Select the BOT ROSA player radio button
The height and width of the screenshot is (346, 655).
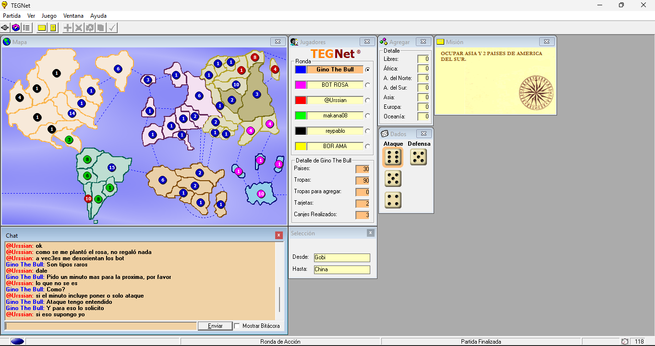tap(368, 85)
